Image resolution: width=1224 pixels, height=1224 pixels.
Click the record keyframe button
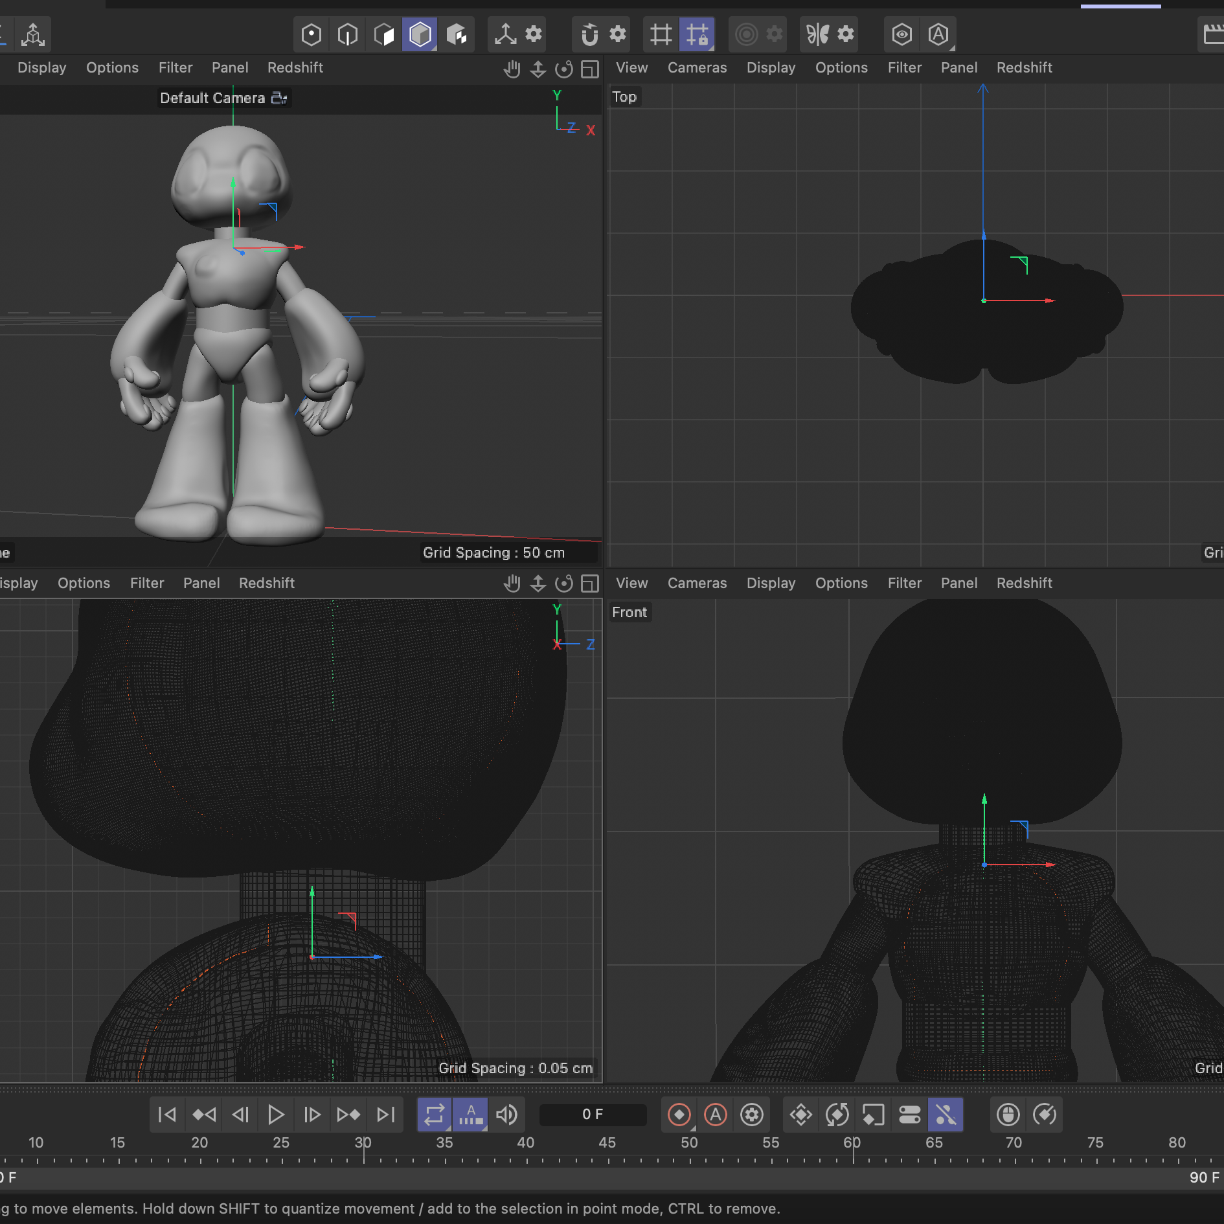(x=679, y=1115)
